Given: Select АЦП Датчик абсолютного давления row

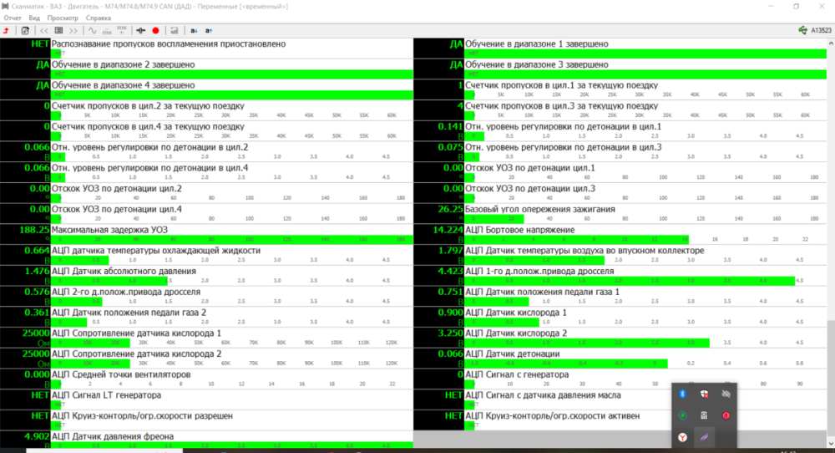Looking at the screenshot, I should click(206, 276).
